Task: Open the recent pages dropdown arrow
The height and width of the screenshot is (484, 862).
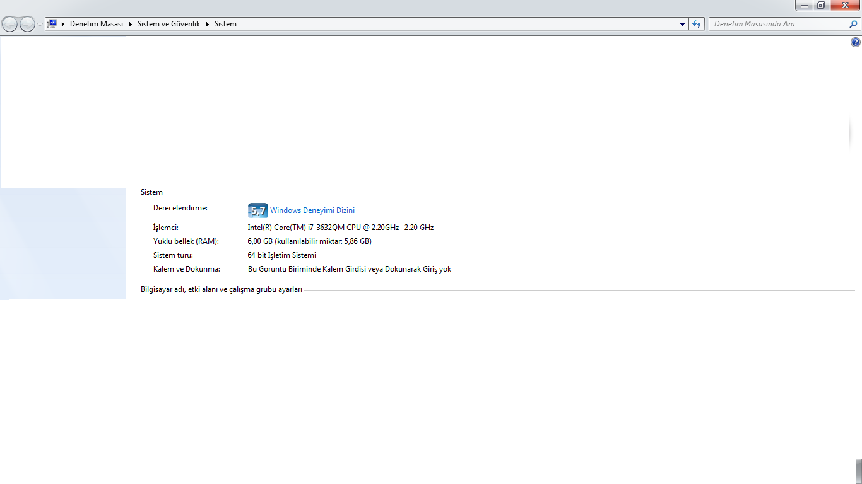Action: click(x=40, y=25)
